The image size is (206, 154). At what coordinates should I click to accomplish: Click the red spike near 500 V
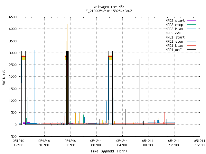(x=164, y=117)
